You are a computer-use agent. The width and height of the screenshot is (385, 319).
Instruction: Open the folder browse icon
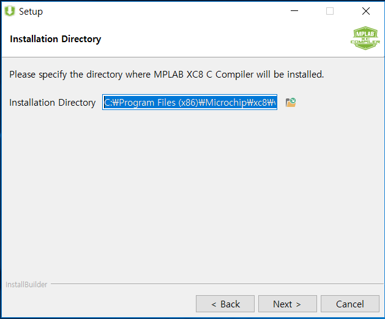pos(291,102)
